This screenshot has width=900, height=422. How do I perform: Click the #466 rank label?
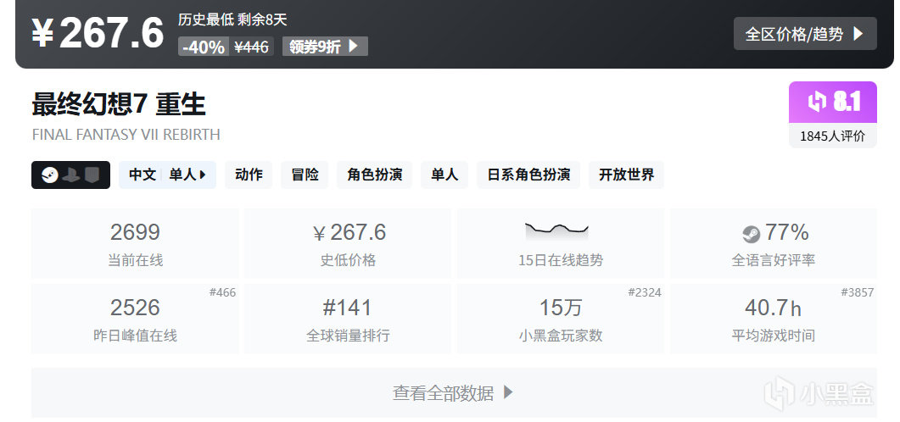point(223,293)
